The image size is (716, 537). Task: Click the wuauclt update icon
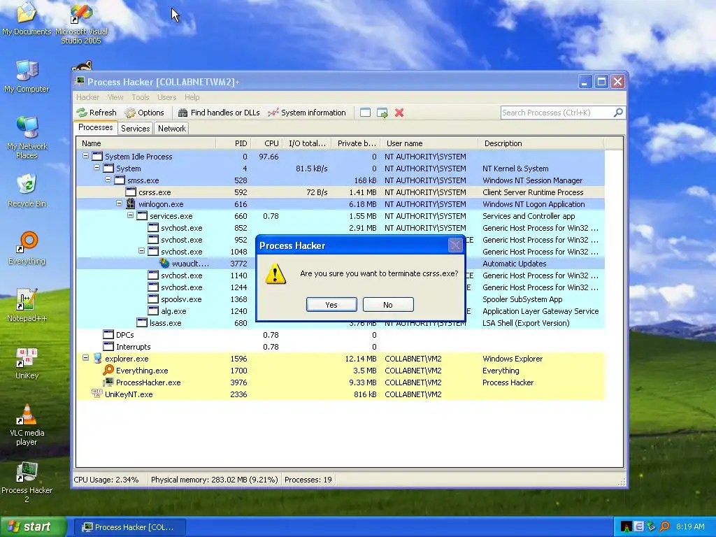pyautogui.click(x=164, y=263)
